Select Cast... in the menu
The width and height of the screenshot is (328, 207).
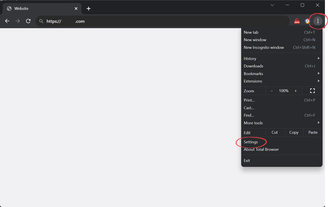[282, 108]
